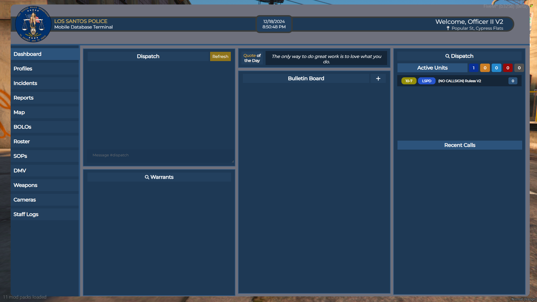Open the Dashboard page in sidebar

45,54
